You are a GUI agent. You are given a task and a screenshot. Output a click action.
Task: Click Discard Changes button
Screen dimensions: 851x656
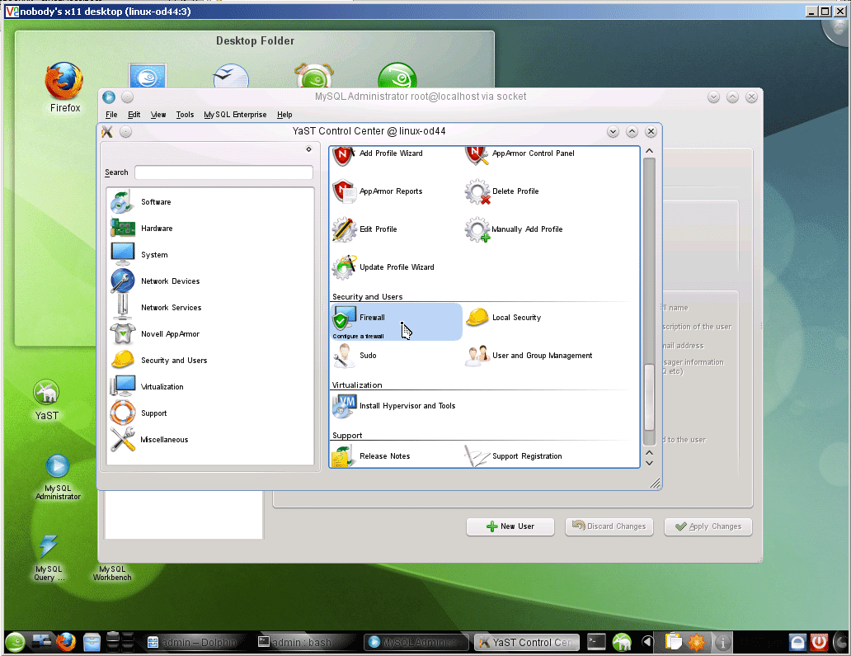click(x=609, y=526)
